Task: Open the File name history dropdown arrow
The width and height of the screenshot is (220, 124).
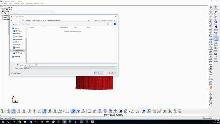Action: 116,65
